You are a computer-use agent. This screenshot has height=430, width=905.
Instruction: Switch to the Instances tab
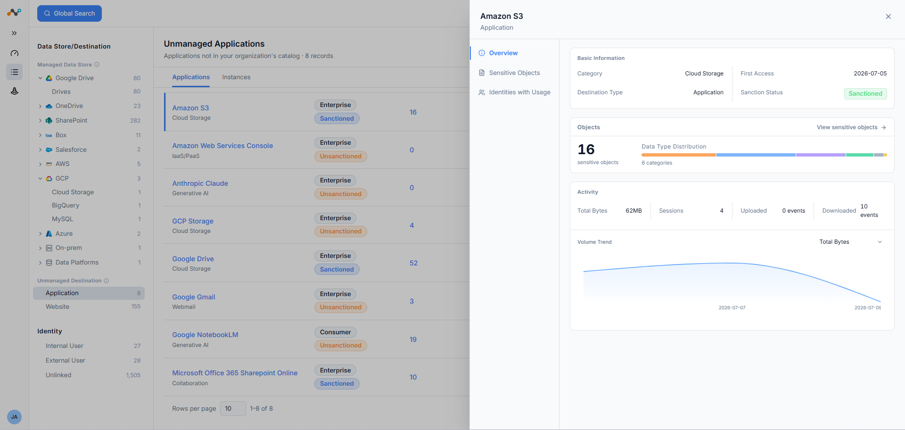pyautogui.click(x=236, y=77)
